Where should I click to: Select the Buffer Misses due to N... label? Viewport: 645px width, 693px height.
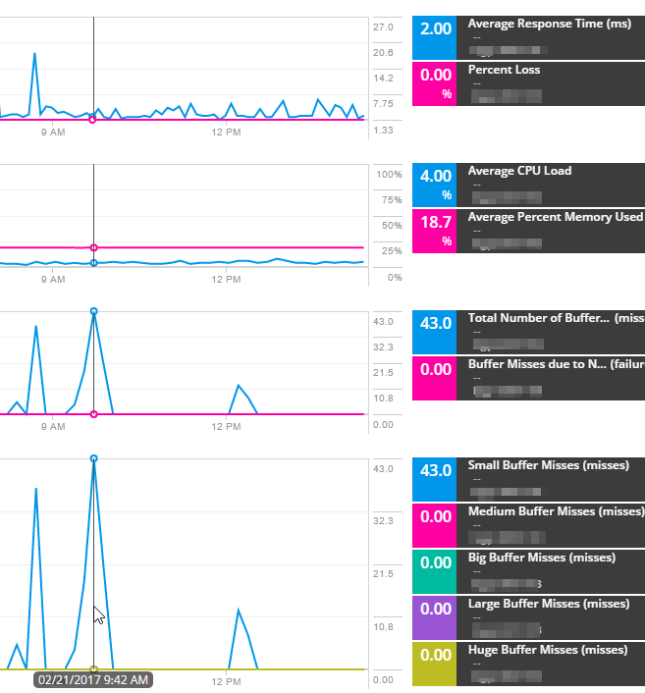[x=538, y=364]
